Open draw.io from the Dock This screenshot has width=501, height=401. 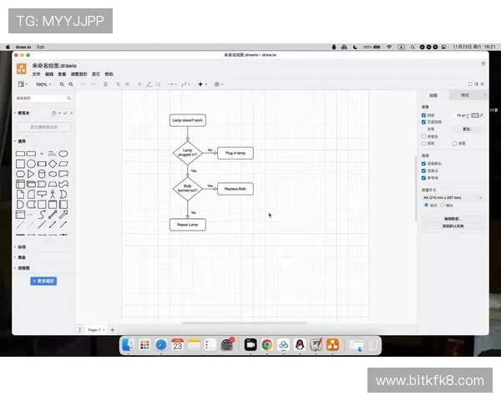(332, 345)
